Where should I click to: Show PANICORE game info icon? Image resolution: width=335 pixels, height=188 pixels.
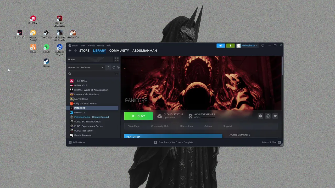click(268, 116)
